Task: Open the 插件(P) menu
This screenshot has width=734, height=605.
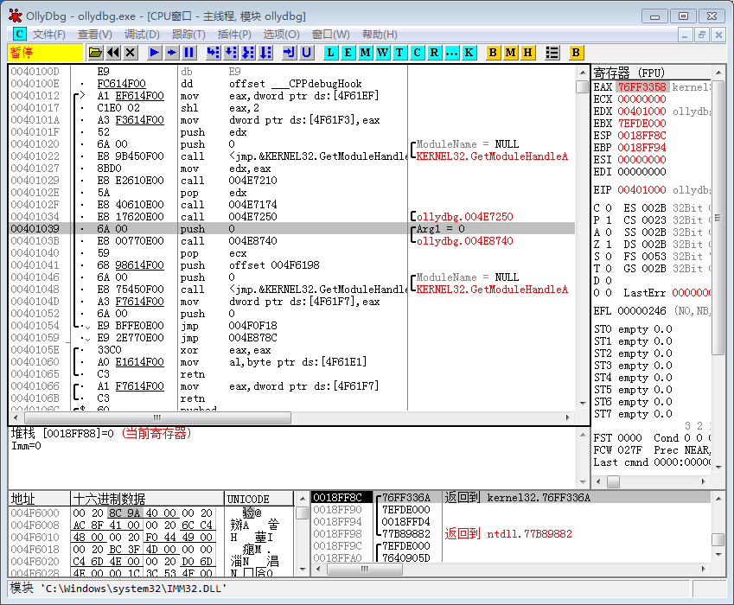Action: [234, 35]
